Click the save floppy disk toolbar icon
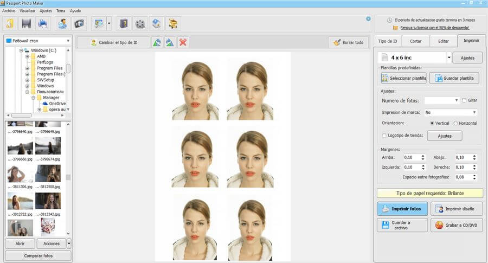488x263 pixels. 26,24
